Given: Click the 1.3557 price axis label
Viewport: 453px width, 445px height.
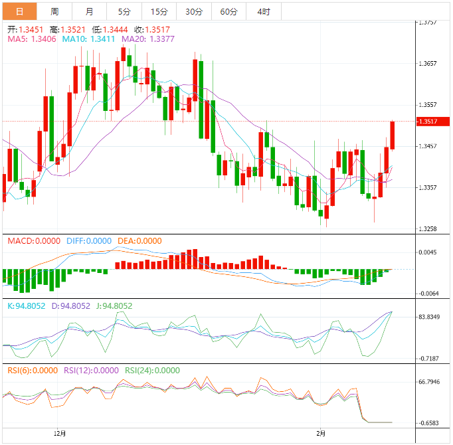Looking at the screenshot, I should coord(428,104).
